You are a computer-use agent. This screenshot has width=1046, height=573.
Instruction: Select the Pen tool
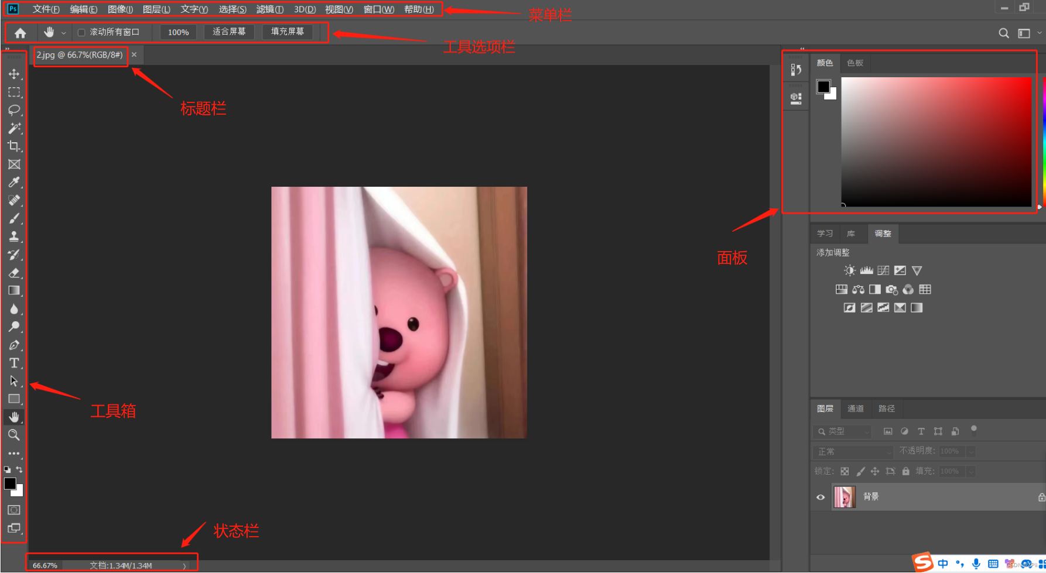14,345
